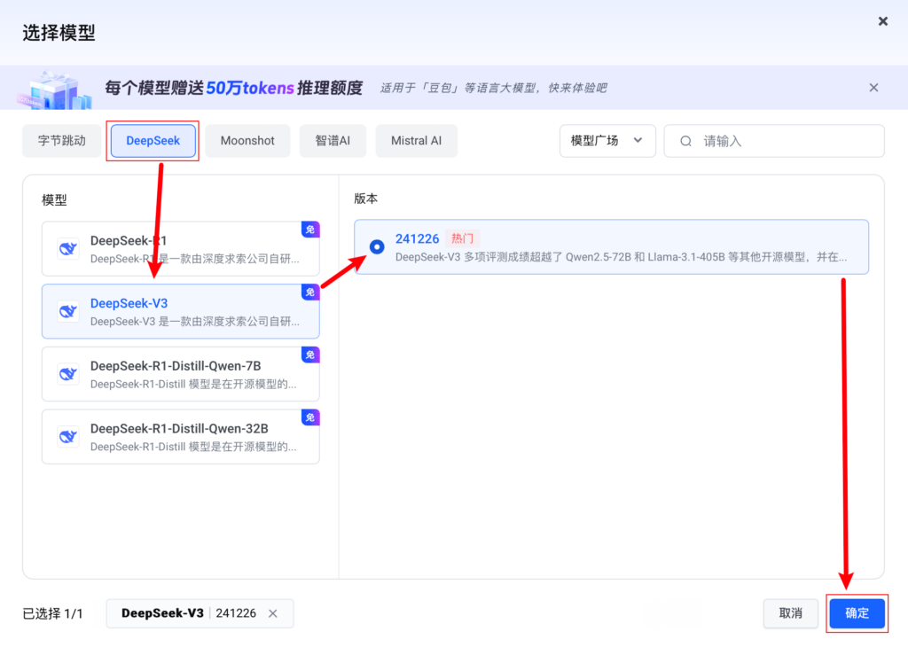Click the DeepSeek provider tab
This screenshot has width=908, height=655.
[x=153, y=141]
